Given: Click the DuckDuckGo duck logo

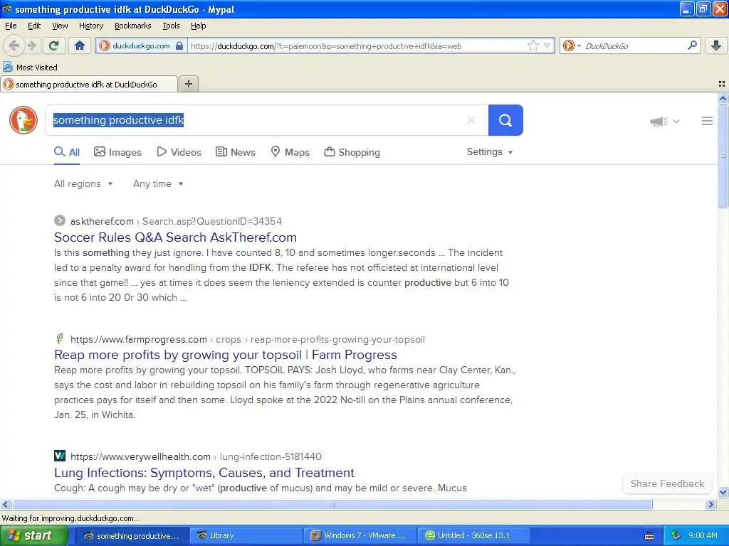Looking at the screenshot, I should [23, 120].
